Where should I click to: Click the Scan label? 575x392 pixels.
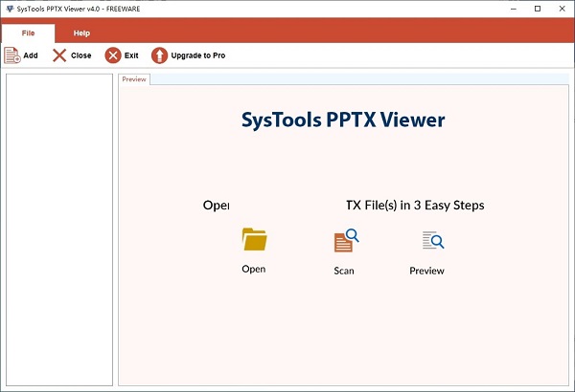coord(344,271)
